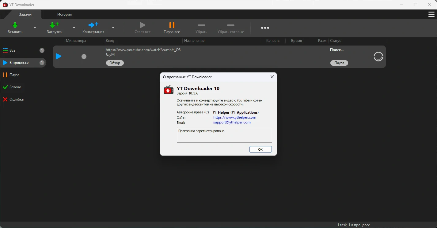Click Убрать готовые toolbar icon

[x=231, y=25]
